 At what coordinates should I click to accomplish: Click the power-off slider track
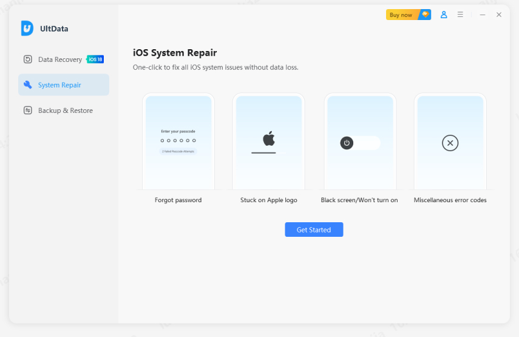(x=367, y=143)
